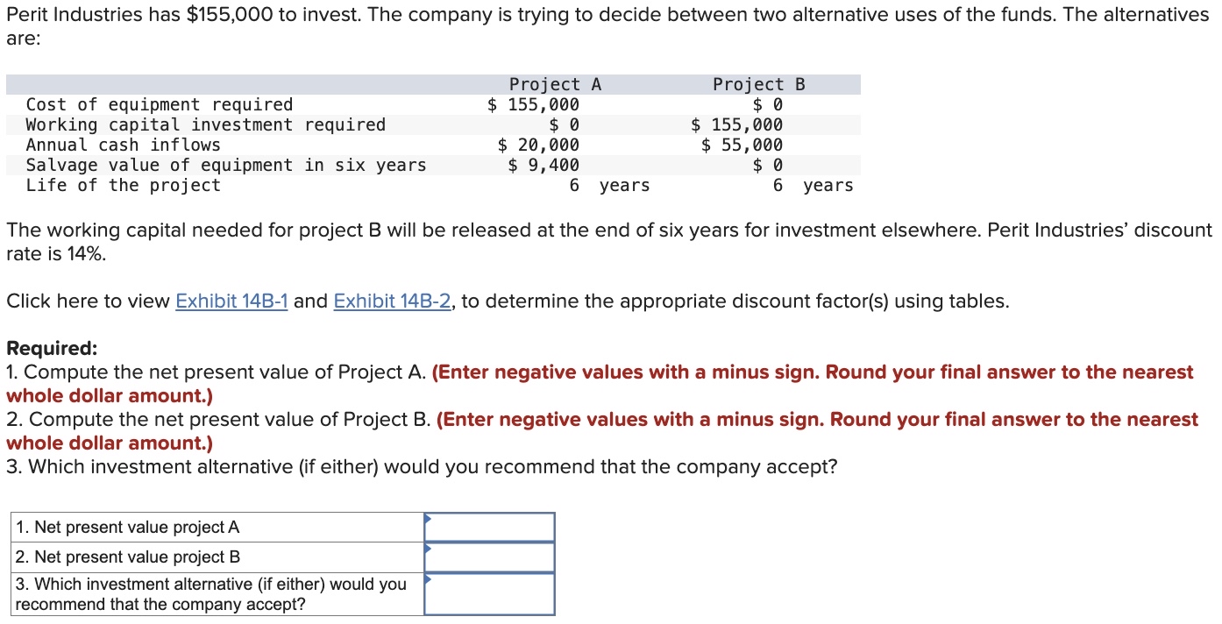Click the blue triangle on the recommendation answer box

coord(428,580)
